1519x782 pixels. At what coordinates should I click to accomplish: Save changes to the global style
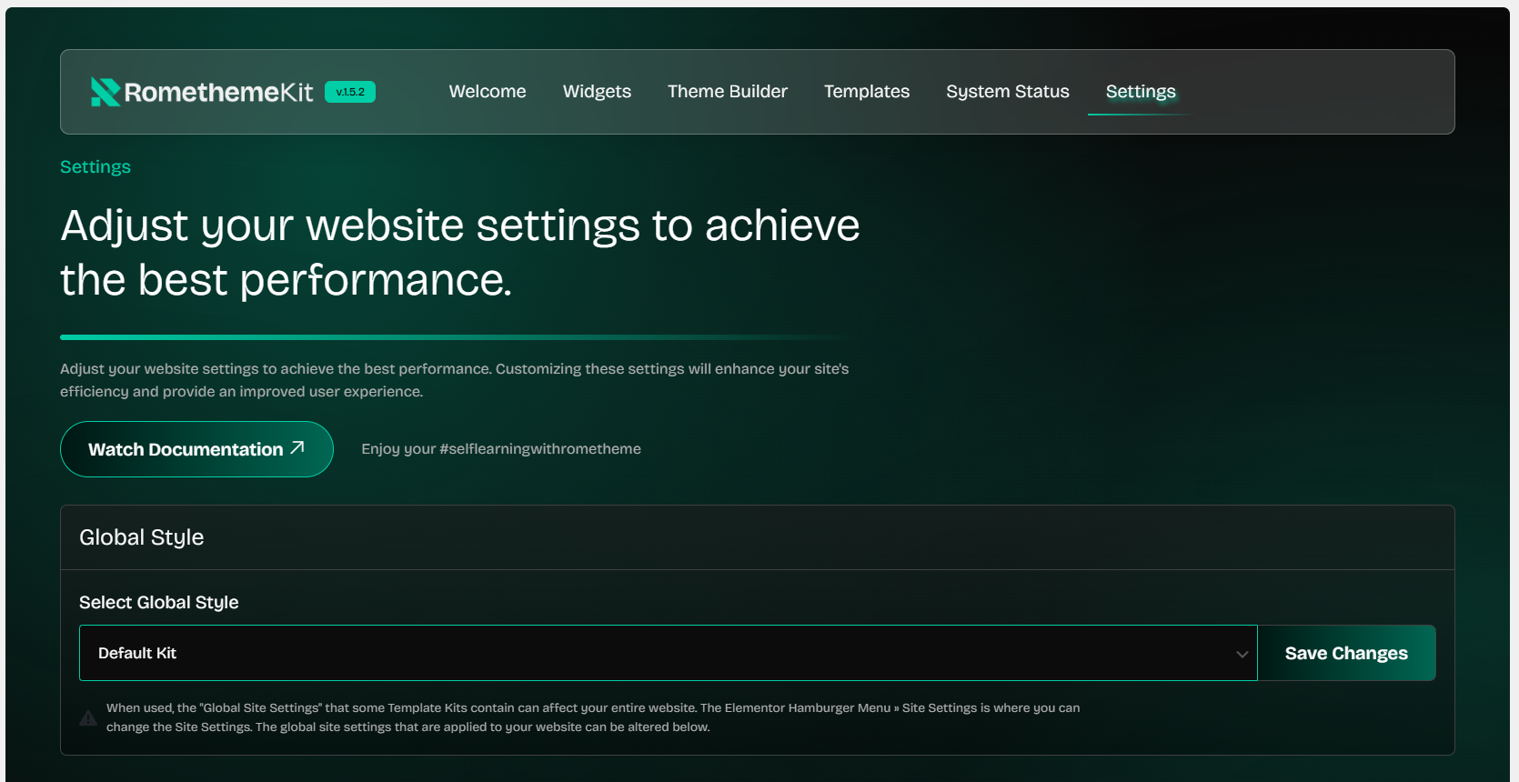(1346, 653)
